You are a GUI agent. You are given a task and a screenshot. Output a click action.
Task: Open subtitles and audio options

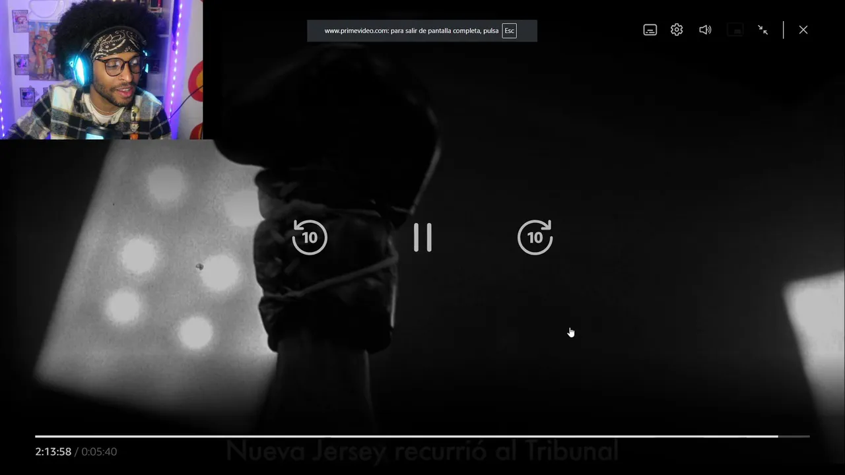tap(650, 30)
